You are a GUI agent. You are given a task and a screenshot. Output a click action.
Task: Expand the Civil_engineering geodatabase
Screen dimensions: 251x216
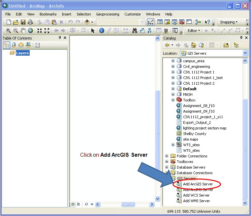coord(173,66)
